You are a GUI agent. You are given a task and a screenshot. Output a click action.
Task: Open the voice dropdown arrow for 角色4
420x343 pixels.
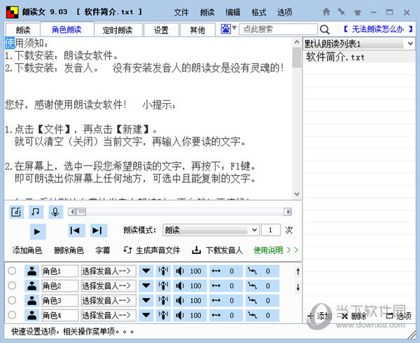pyautogui.click(x=146, y=316)
